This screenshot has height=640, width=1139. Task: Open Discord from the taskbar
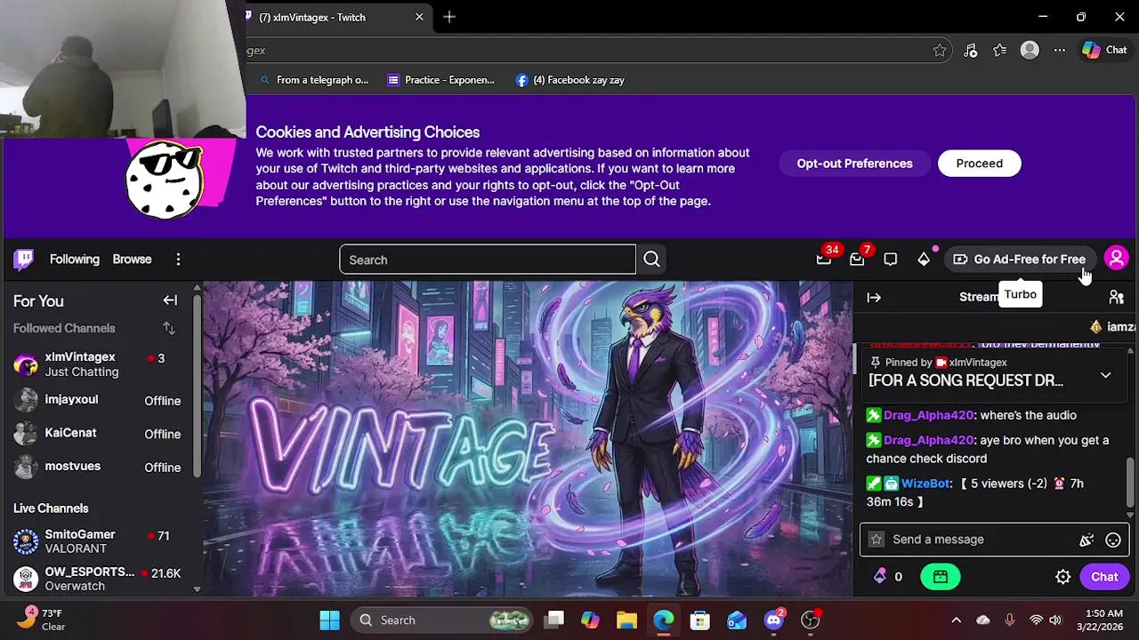click(773, 620)
